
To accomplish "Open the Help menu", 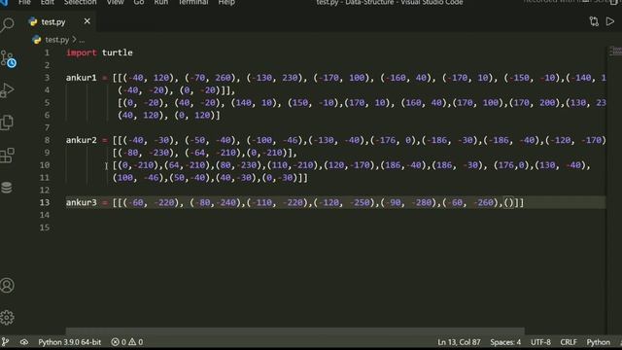I will pos(226,2).
